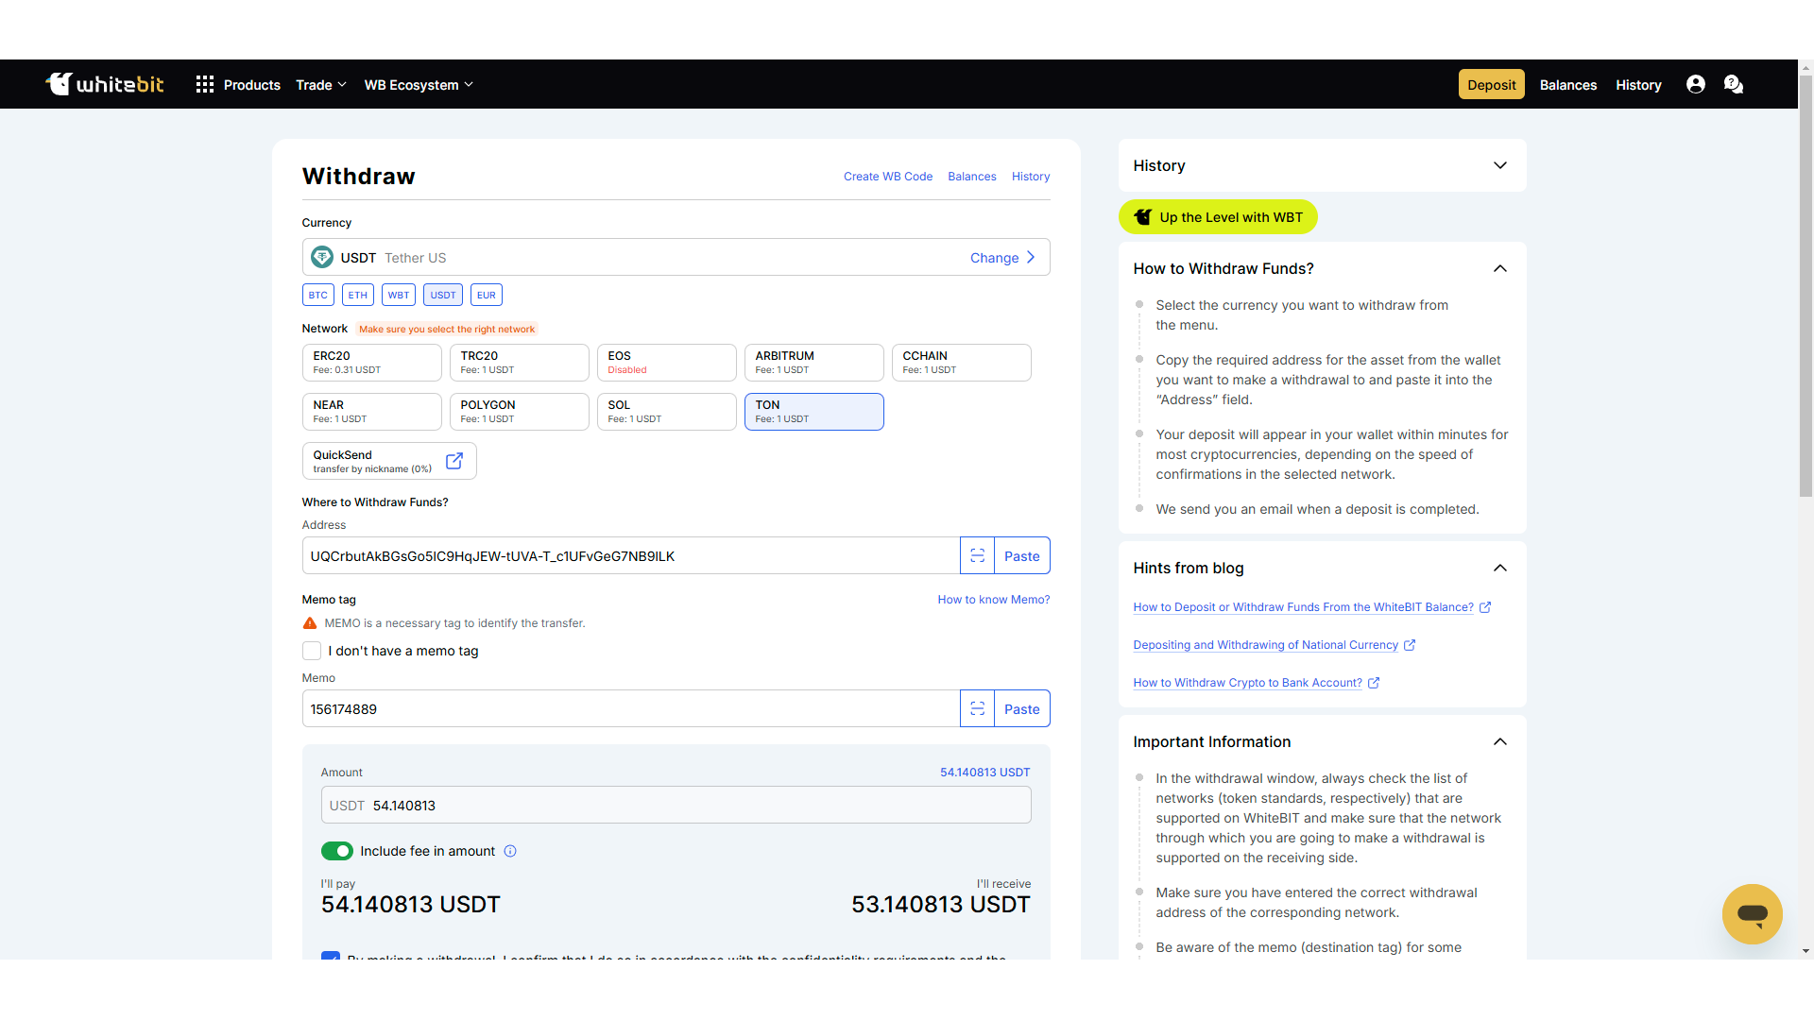1814x1020 pixels.
Task: Click Change to pick another currency
Action: [x=1002, y=258]
